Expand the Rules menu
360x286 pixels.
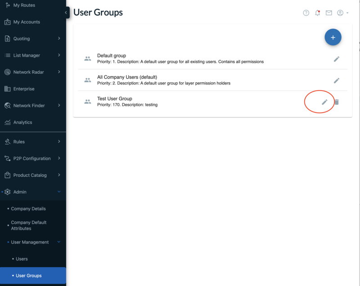click(58, 142)
